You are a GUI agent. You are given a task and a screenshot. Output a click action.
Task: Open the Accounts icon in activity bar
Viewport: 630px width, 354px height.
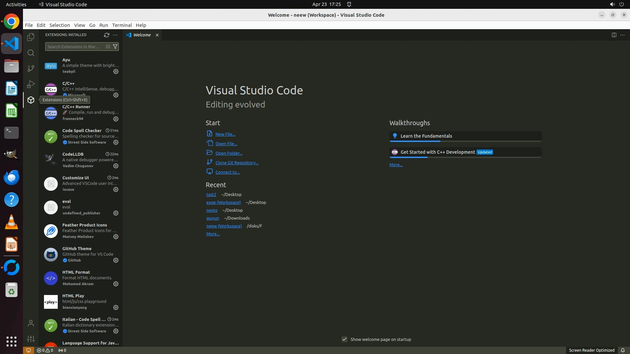coord(31,323)
